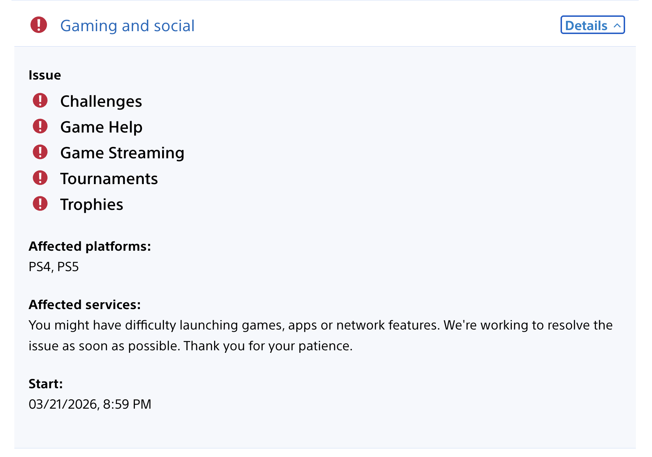Click the PS4 platform label
The image size is (652, 457).
40,266
